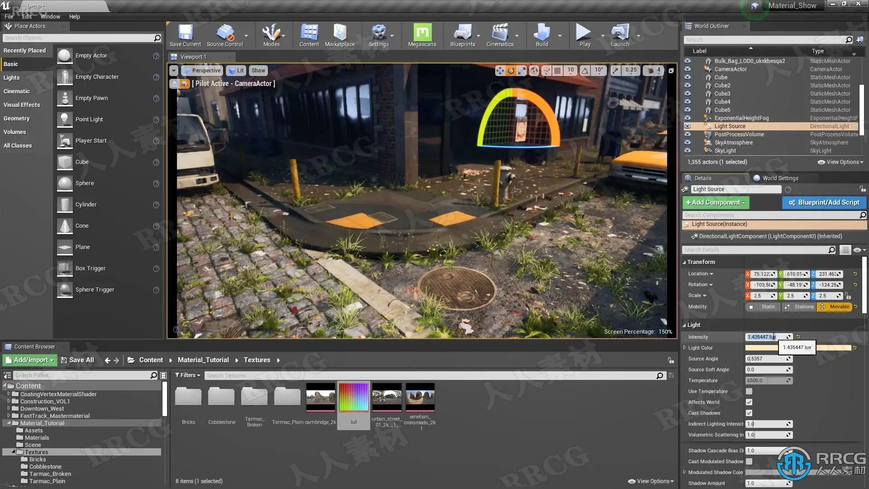Open the Megascans plugin icon
This screenshot has height=489, width=869.
(422, 35)
